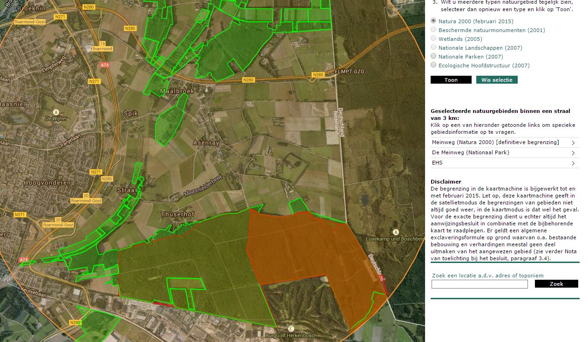Screen dimensions: 588x342
Task: Select Nationale Landschappen (2007) option
Action: tap(434, 47)
